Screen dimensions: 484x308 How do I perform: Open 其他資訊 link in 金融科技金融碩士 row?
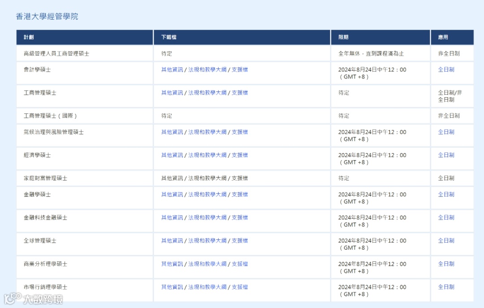[x=172, y=217]
